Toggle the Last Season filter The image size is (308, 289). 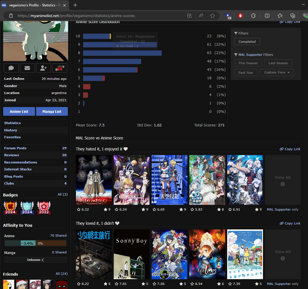[x=278, y=63]
